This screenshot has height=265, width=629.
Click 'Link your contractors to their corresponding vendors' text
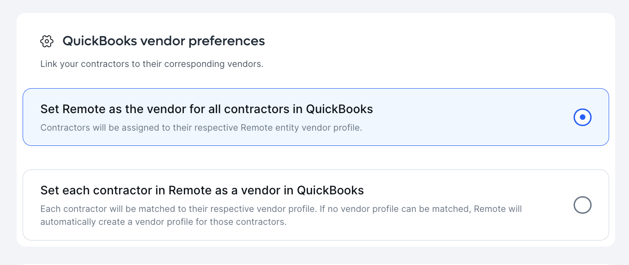[152, 64]
